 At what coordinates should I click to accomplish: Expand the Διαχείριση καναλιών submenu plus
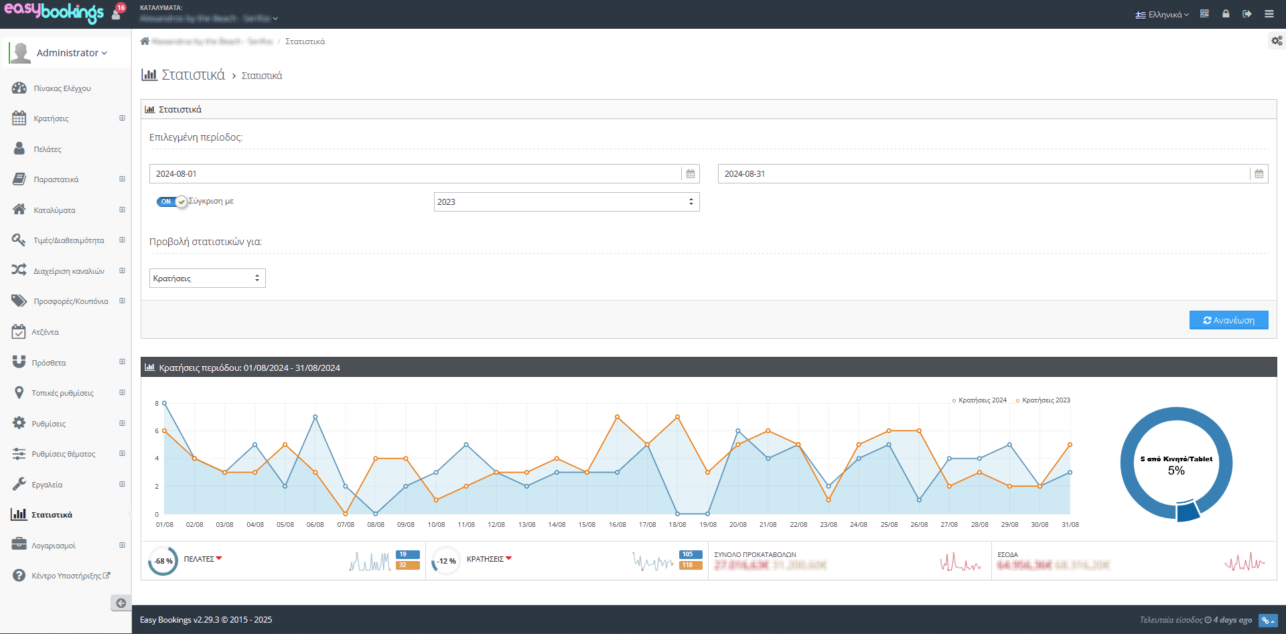pos(122,270)
